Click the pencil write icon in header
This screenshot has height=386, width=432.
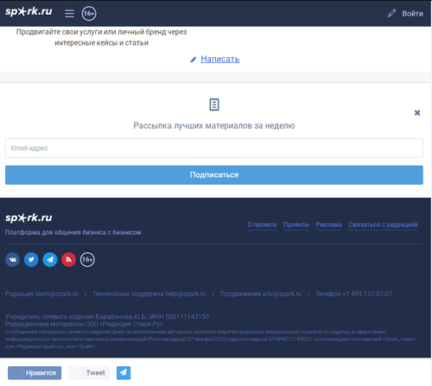(391, 13)
